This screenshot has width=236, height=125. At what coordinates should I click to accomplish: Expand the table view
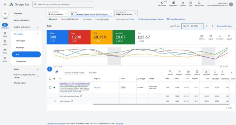[215, 72]
